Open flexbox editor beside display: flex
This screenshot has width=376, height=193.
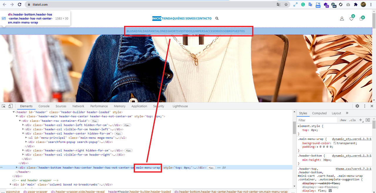tap(330, 191)
